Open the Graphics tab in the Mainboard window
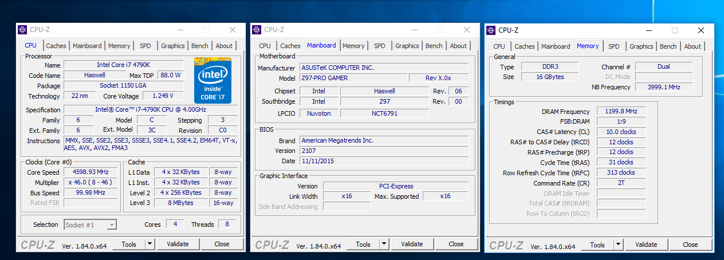 407,46
